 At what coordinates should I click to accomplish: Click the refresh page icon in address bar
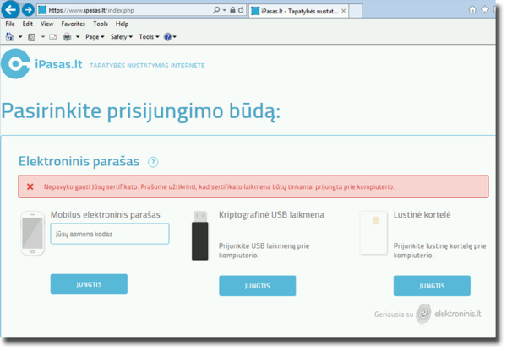(242, 10)
